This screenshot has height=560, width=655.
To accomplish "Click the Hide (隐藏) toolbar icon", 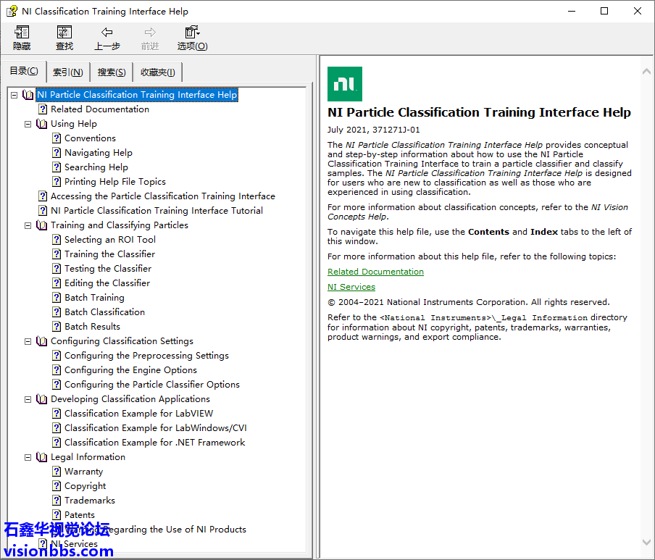I will point(22,32).
